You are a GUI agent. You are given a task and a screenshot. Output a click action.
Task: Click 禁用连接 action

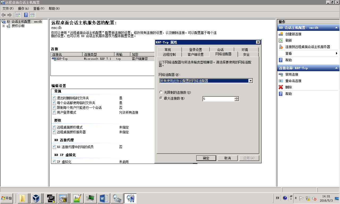292,74
